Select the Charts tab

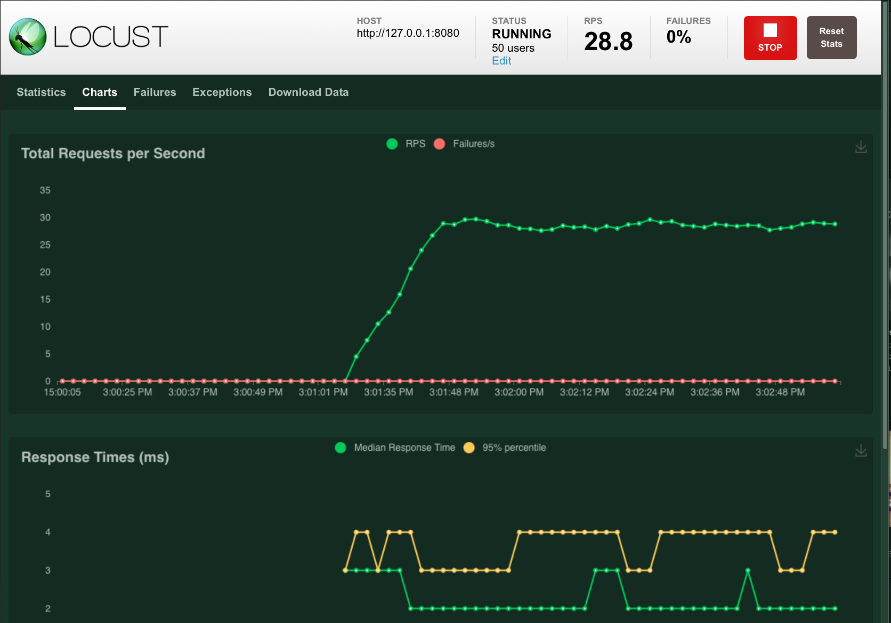tap(100, 92)
